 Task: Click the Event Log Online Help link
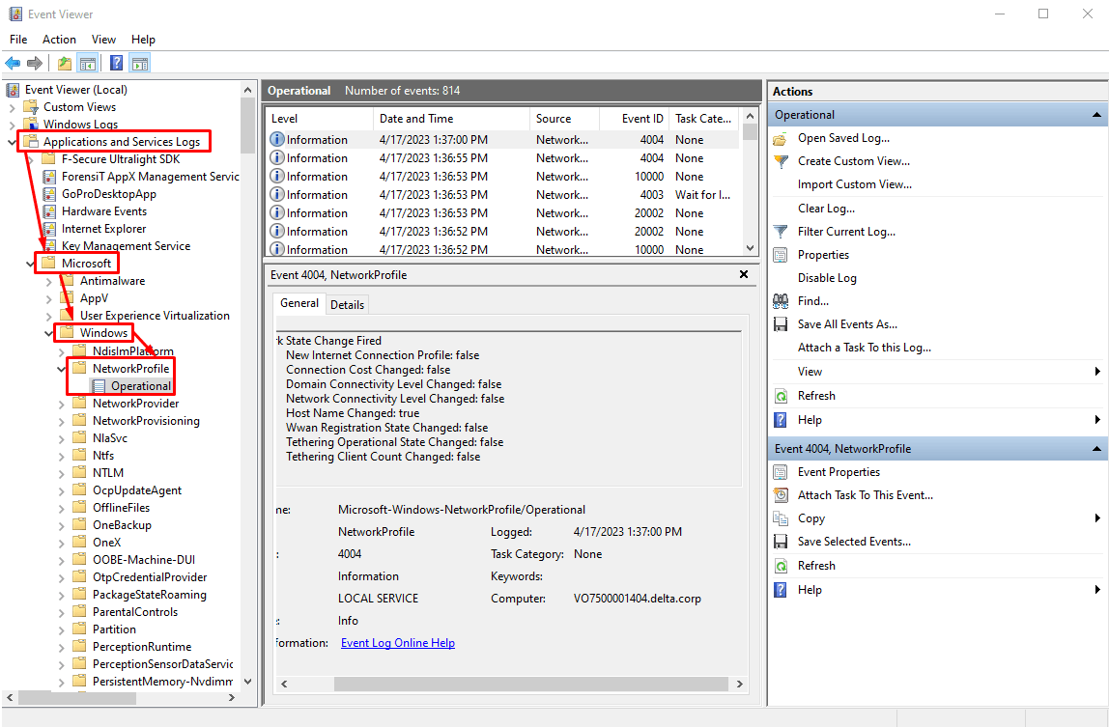[397, 642]
